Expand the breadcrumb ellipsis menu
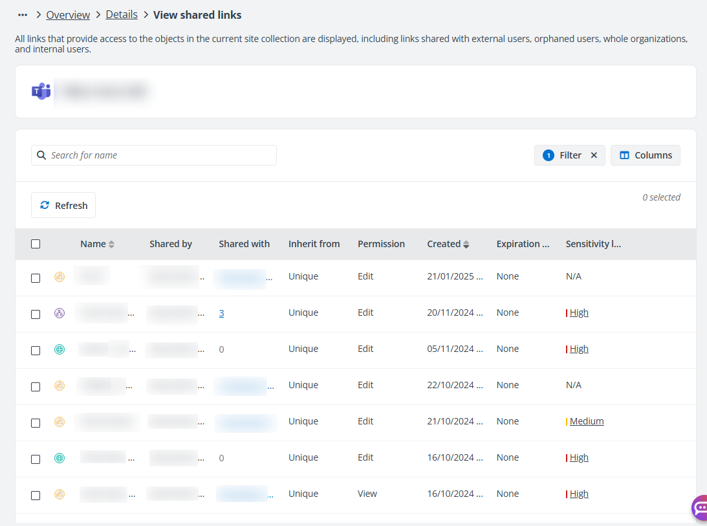The width and height of the screenshot is (707, 526). point(23,15)
